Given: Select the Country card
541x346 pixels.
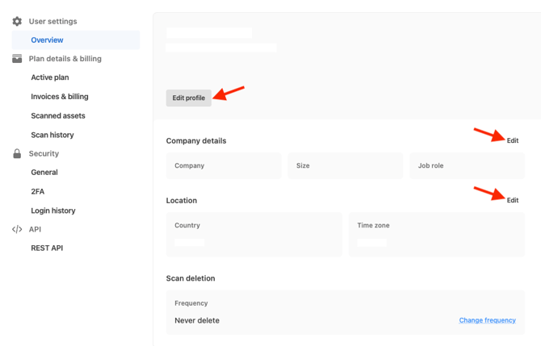Looking at the screenshot, I should coord(254,235).
